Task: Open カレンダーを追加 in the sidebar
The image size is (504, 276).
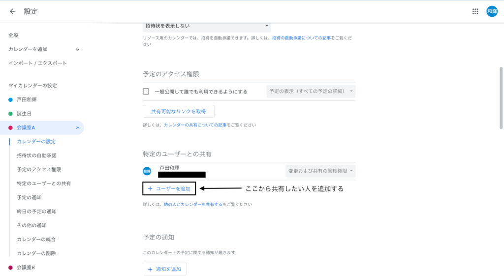Action: tap(28, 49)
